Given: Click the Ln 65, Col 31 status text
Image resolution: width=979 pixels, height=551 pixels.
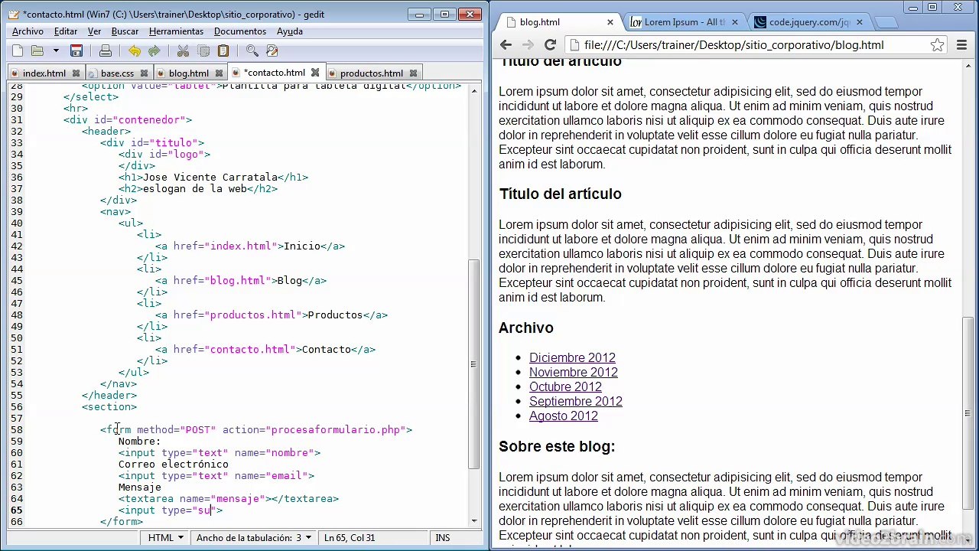Looking at the screenshot, I should [349, 538].
